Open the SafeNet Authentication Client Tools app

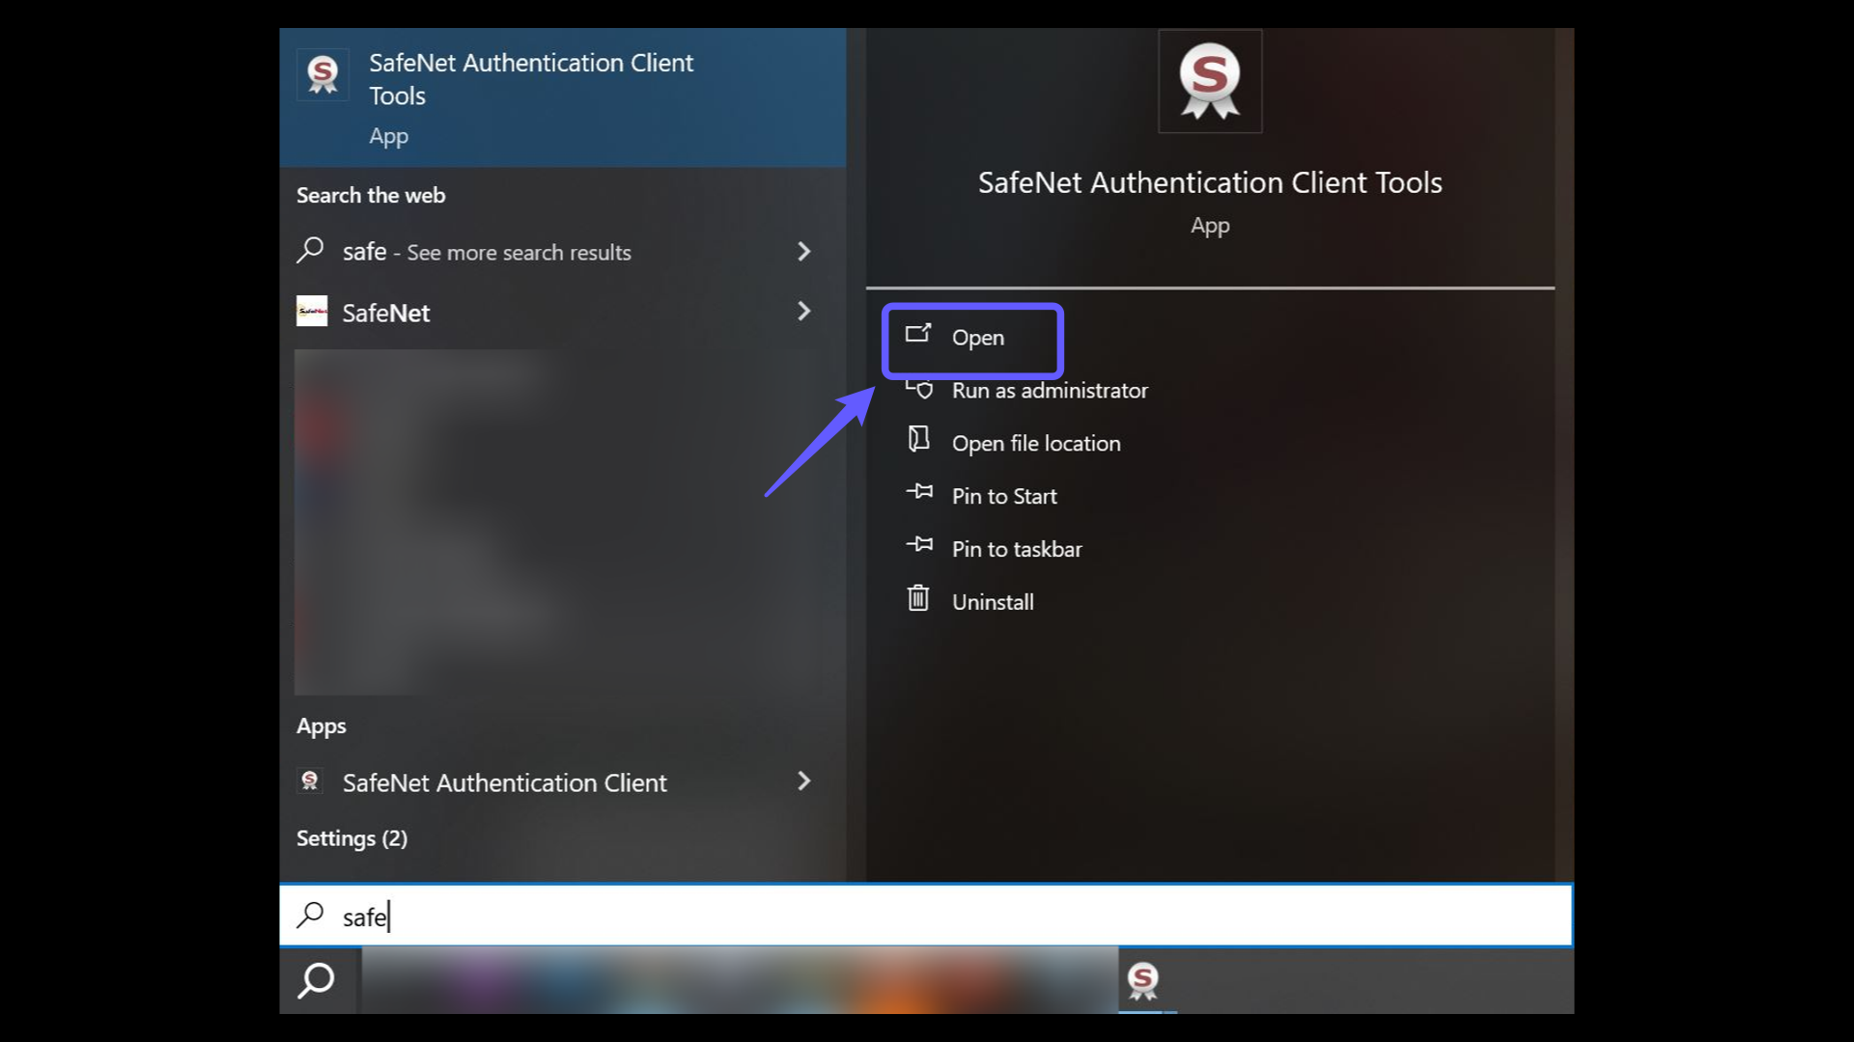tap(978, 338)
